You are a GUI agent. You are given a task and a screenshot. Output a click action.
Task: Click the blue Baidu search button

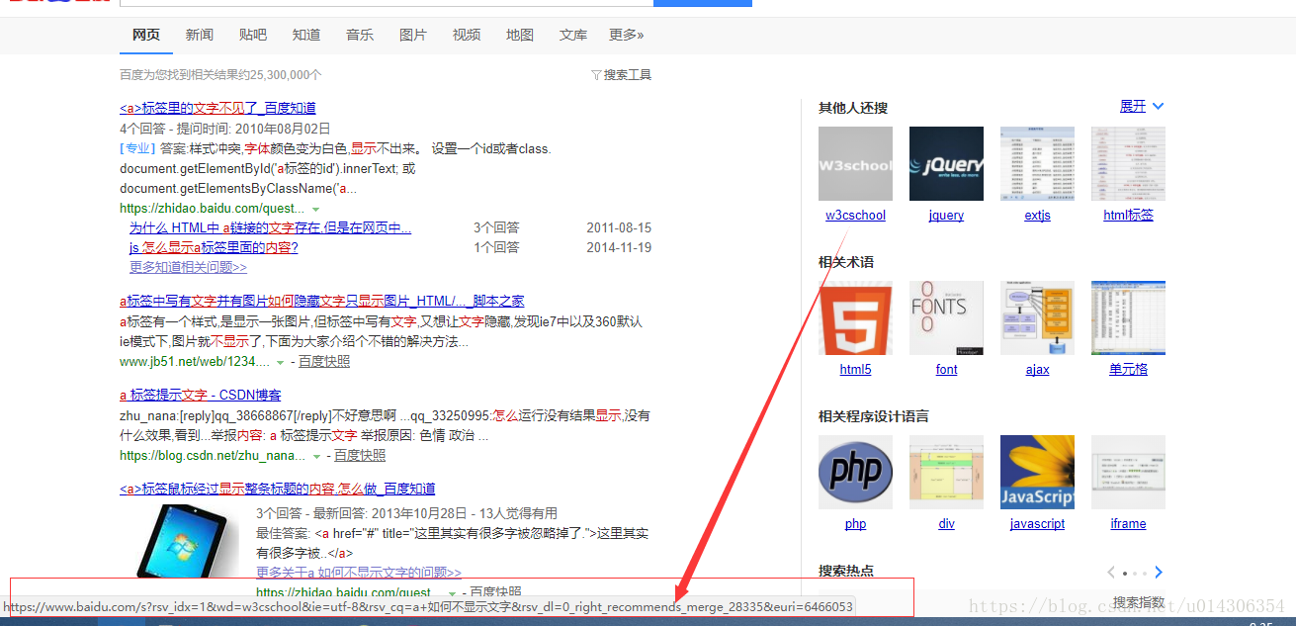point(703,3)
